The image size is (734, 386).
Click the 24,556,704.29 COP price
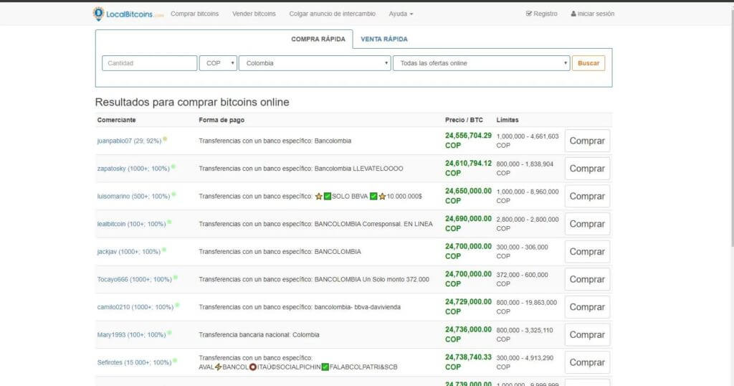pos(468,141)
